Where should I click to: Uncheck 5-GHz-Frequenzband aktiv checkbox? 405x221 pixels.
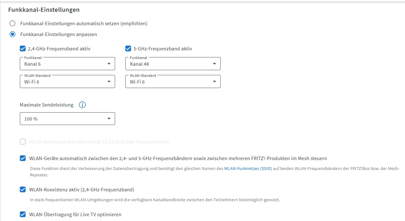tap(128, 48)
